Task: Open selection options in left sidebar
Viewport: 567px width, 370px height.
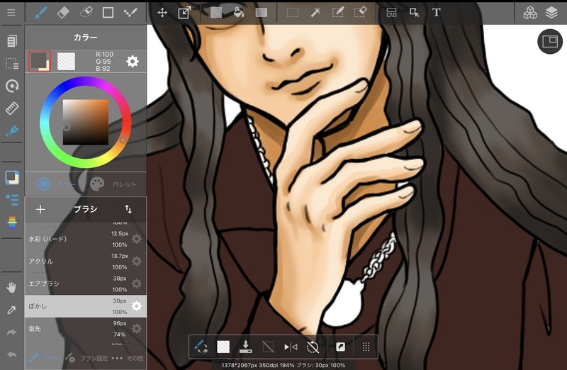Action: 12,63
